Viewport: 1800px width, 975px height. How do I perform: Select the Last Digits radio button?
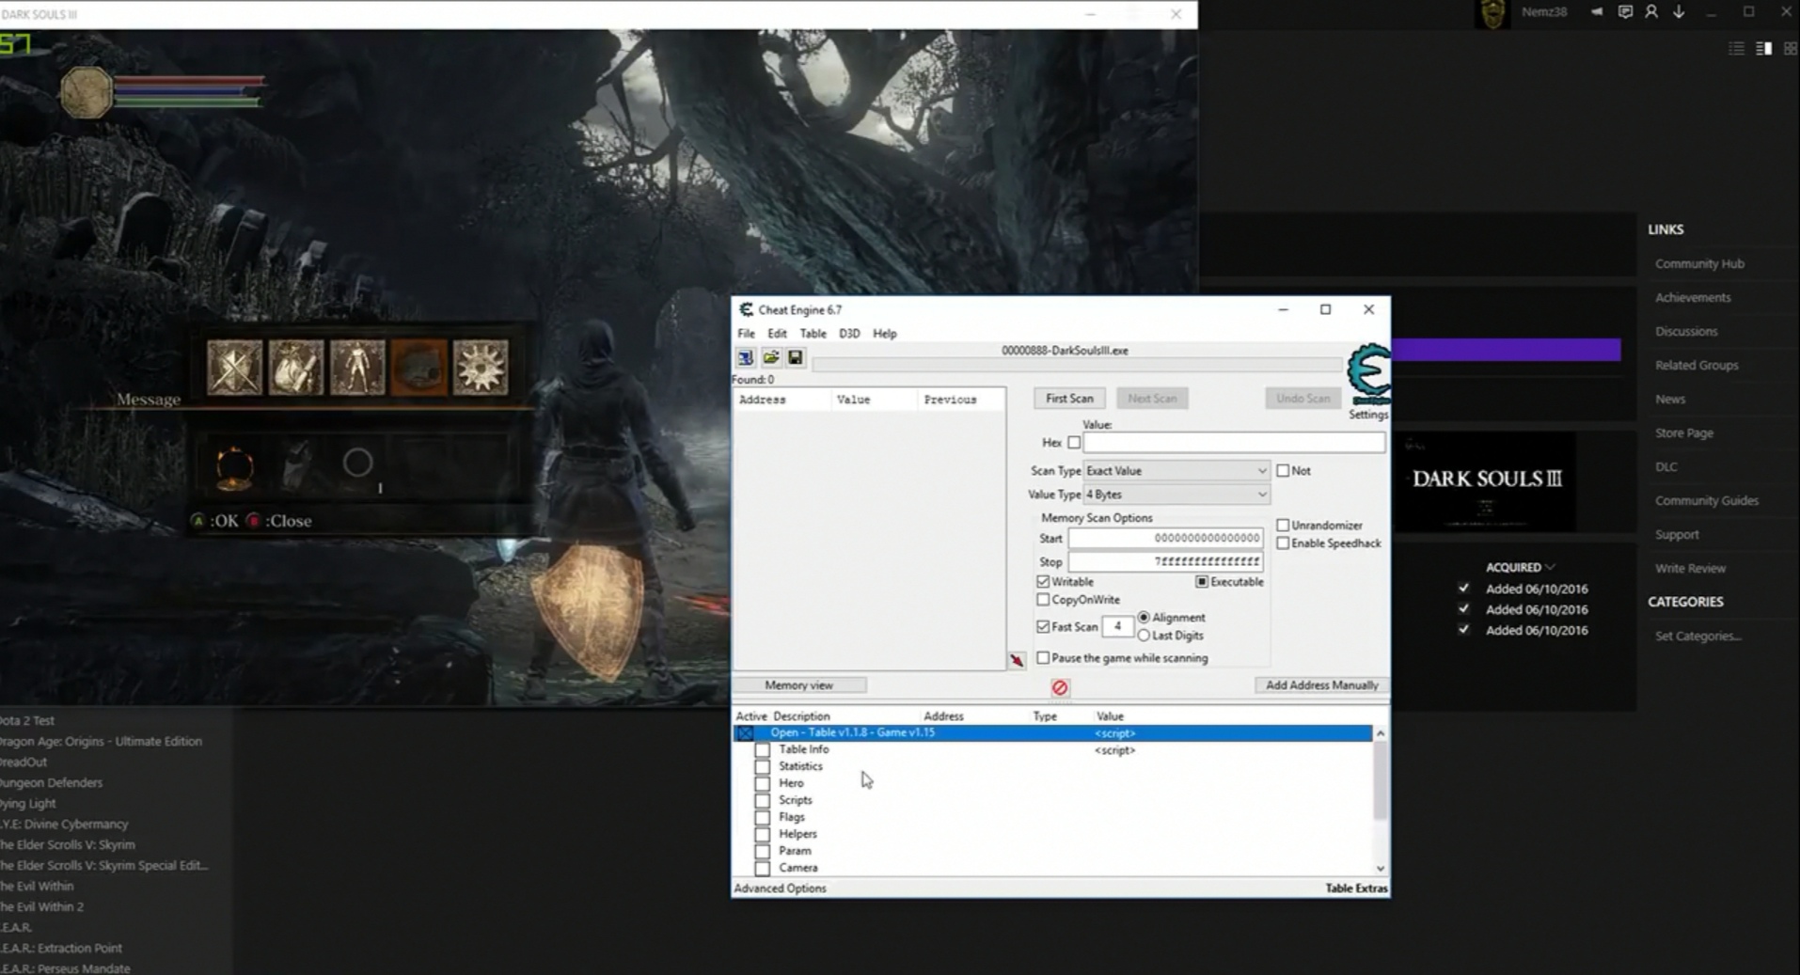[1144, 636]
